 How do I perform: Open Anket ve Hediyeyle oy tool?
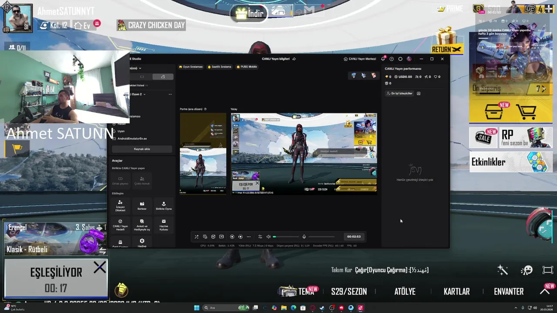142,225
